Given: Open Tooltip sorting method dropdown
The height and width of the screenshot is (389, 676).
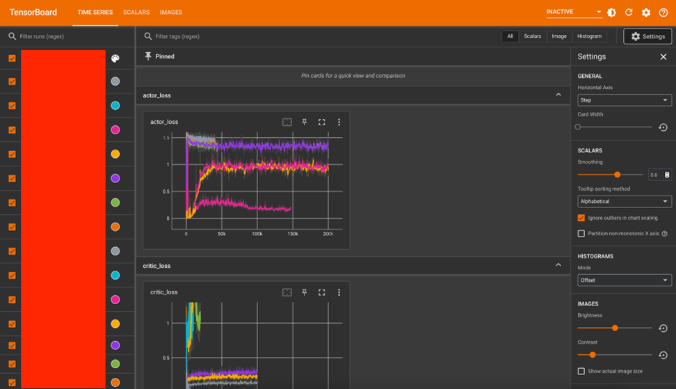Looking at the screenshot, I should pos(624,202).
